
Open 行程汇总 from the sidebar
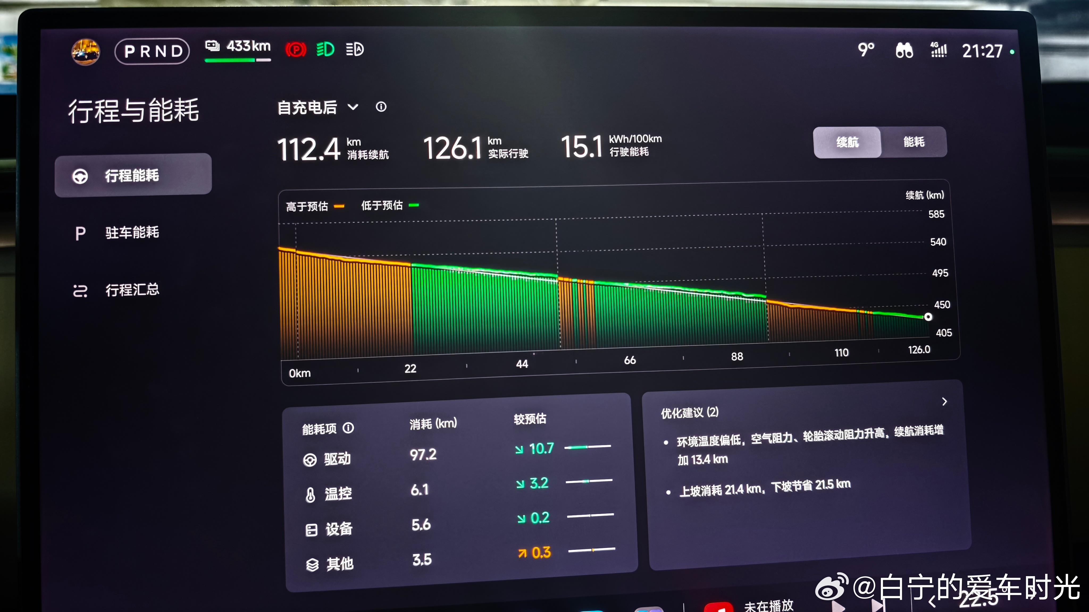[x=132, y=290]
